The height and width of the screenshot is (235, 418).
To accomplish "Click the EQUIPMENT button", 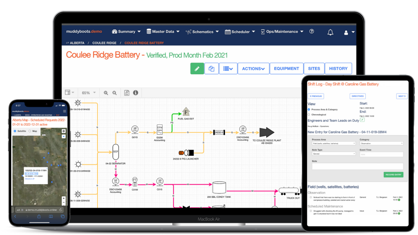I will 286,69.
